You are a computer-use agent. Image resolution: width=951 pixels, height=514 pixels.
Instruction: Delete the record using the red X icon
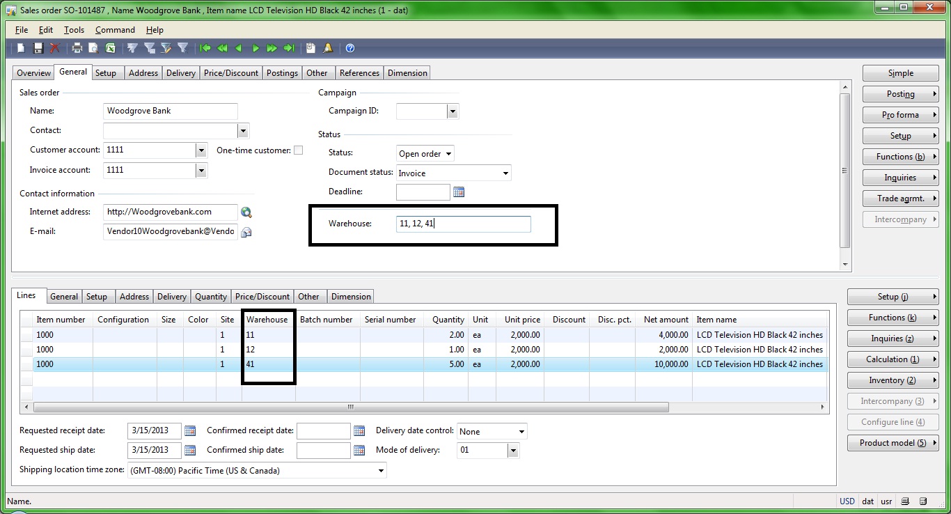pyautogui.click(x=56, y=48)
